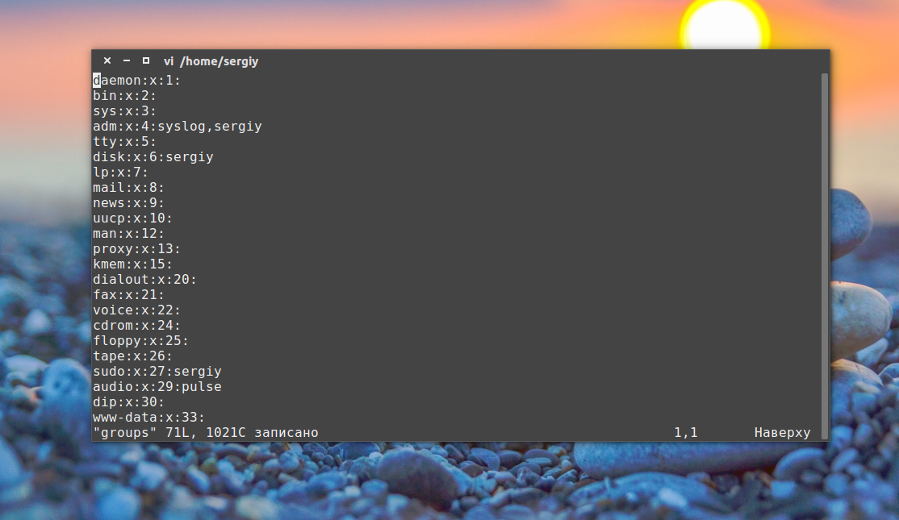This screenshot has height=520, width=899.
Task: Place cursor on the 'mail:x:8:' line
Action: point(128,187)
